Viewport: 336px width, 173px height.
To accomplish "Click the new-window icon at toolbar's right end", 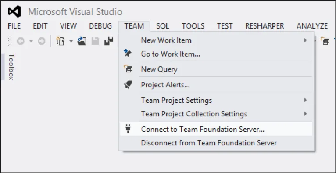I will point(325,41).
